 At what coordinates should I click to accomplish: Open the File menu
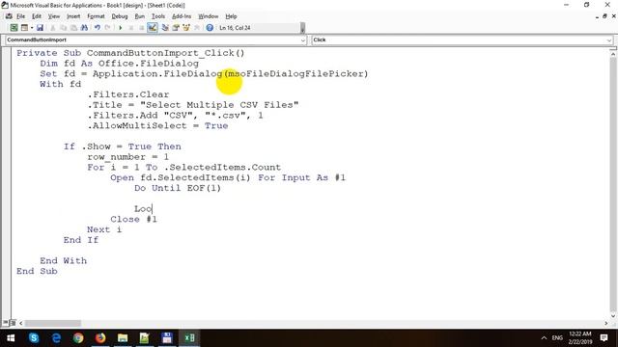point(20,16)
